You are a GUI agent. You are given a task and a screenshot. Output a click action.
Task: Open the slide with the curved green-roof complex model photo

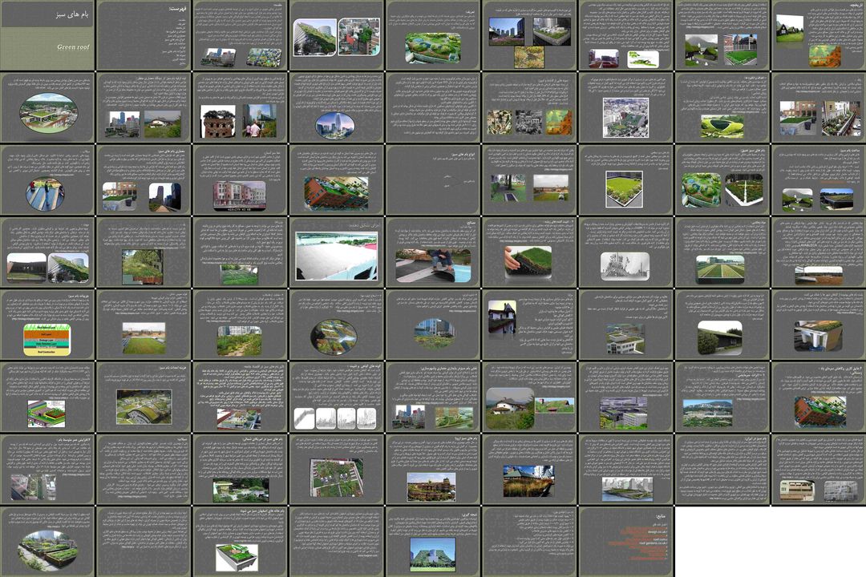point(144,397)
